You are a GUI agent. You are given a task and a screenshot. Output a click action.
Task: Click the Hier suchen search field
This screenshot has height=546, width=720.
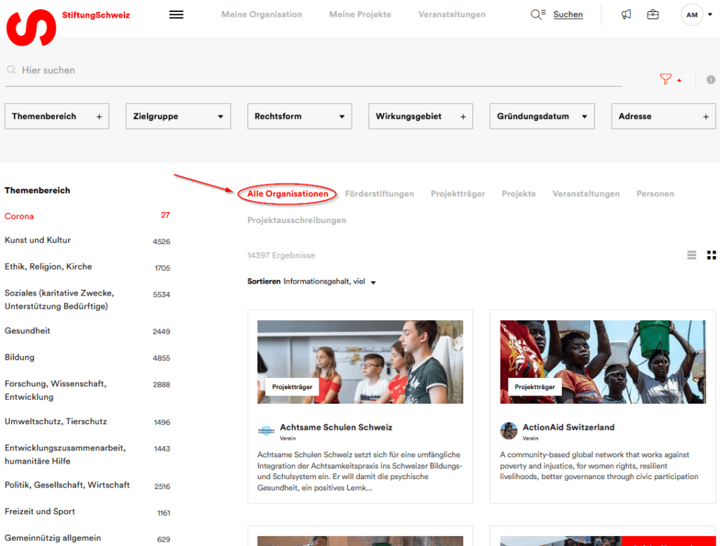pyautogui.click(x=309, y=70)
